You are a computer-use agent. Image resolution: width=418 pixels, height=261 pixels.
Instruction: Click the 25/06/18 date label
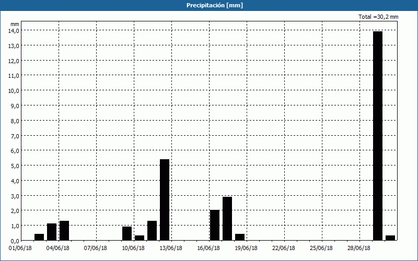pyautogui.click(x=321, y=248)
